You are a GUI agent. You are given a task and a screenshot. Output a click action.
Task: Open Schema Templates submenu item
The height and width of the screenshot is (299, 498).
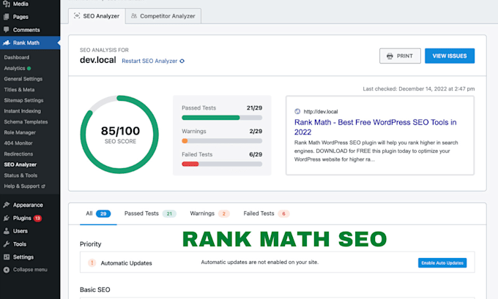tap(26, 122)
